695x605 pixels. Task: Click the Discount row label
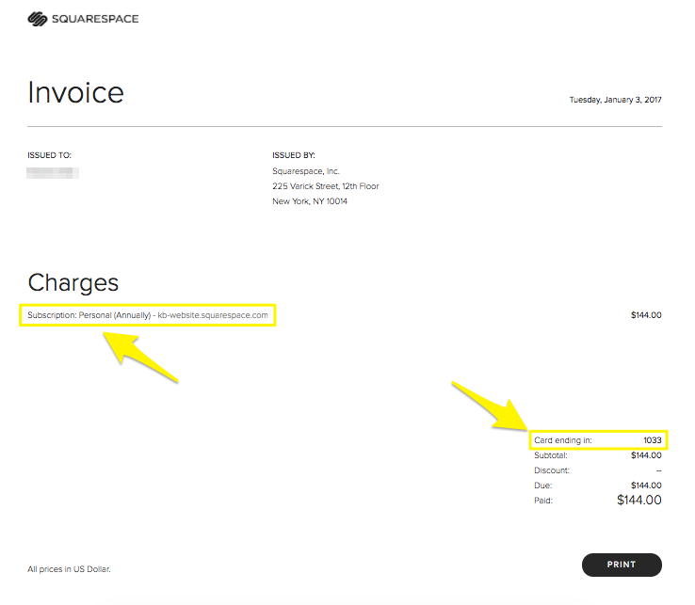point(552,470)
